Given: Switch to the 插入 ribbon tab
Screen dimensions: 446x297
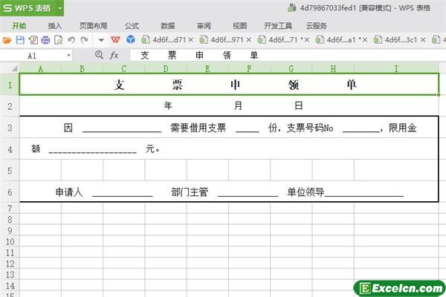Looking at the screenshot, I should pos(55,26).
